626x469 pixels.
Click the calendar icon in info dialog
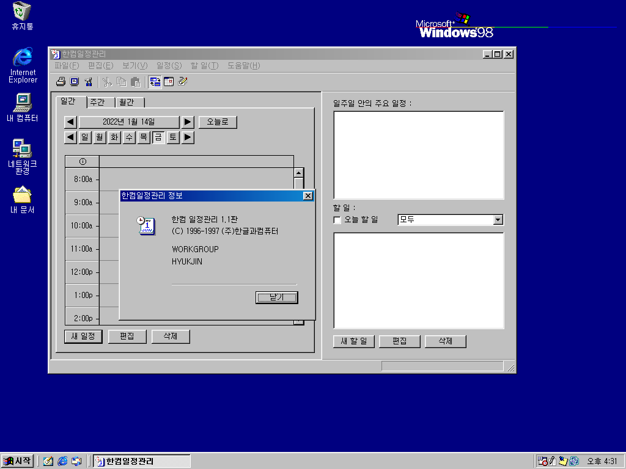click(145, 226)
